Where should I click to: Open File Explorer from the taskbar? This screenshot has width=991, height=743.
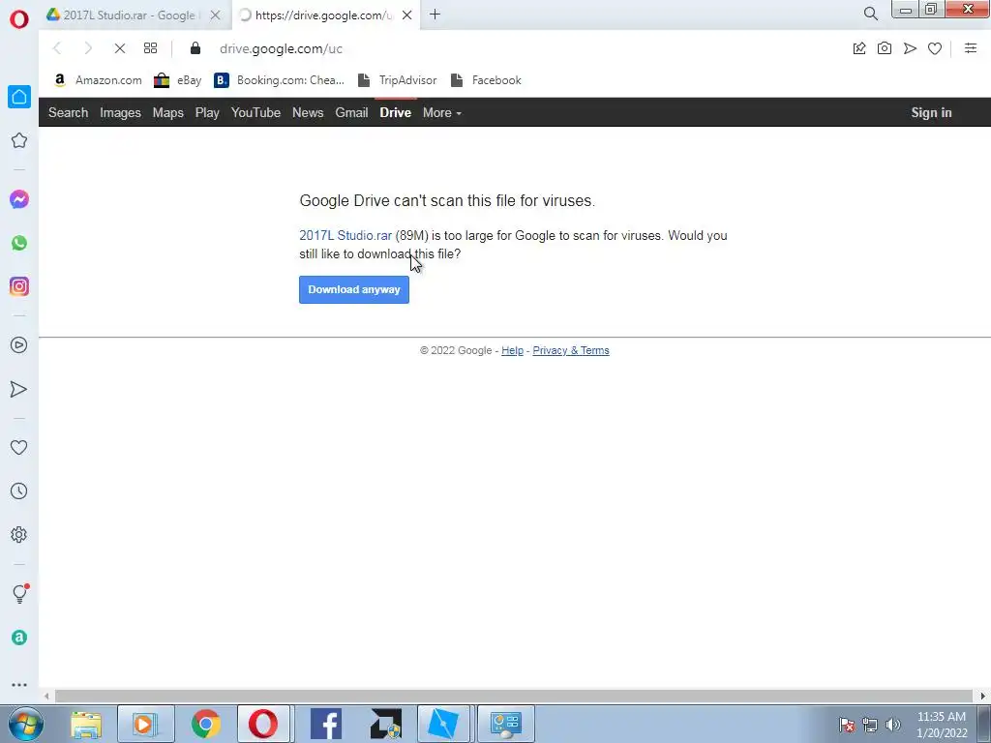coord(86,724)
